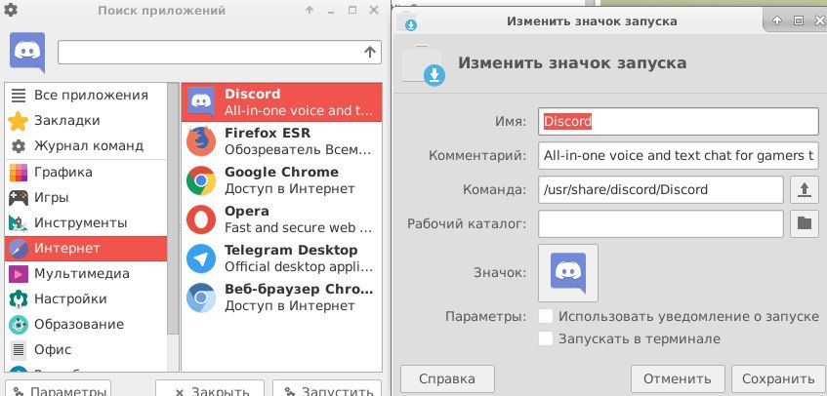Screen dimensions: 827x396
Task: Click the Command (Команда) path field
Action: click(x=661, y=189)
